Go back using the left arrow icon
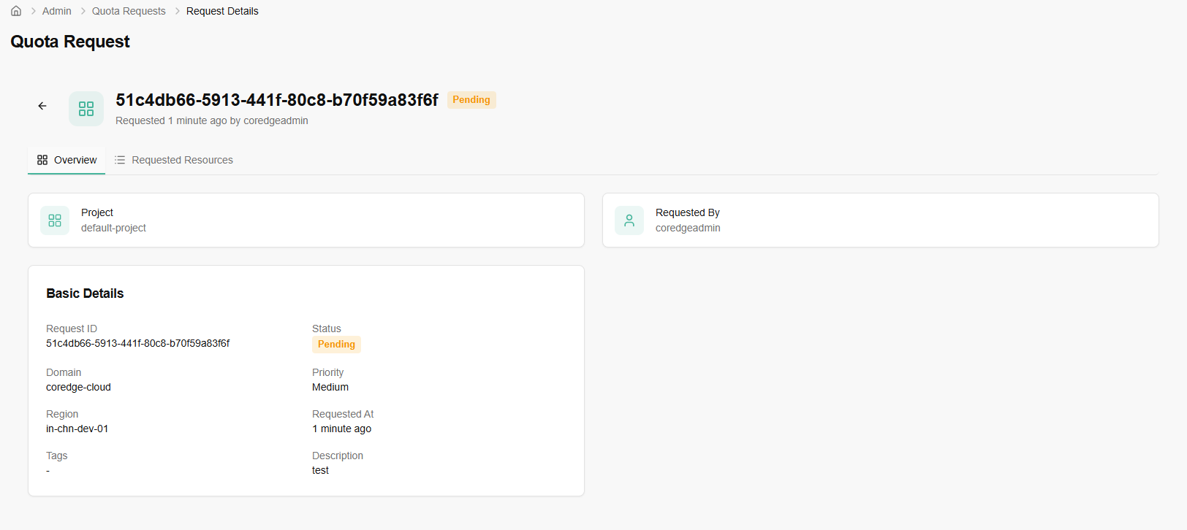The height and width of the screenshot is (530, 1187). point(42,106)
